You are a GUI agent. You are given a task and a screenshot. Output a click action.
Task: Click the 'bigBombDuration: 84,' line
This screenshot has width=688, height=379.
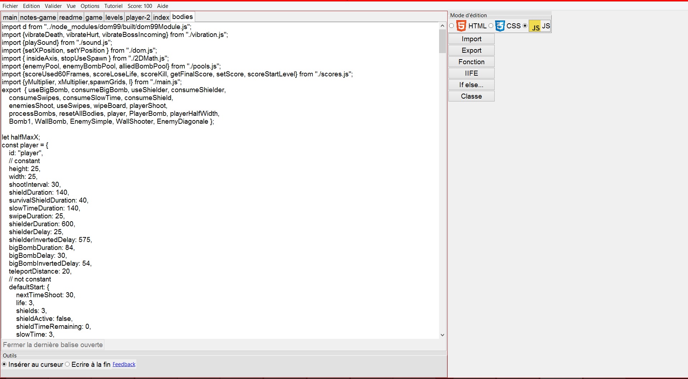pos(42,247)
